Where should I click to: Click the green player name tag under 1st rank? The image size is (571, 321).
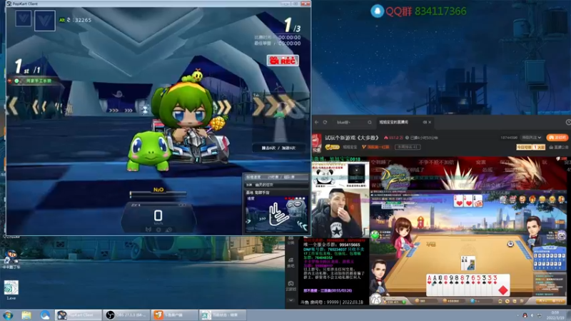[x=35, y=81]
